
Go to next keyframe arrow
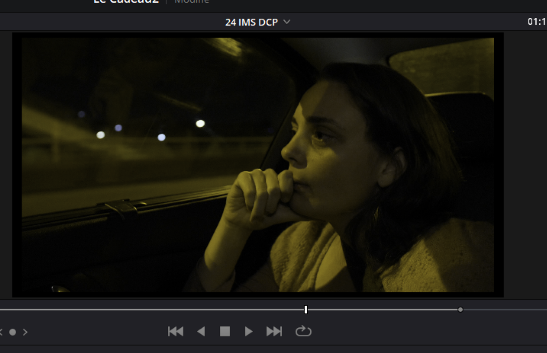click(x=25, y=332)
